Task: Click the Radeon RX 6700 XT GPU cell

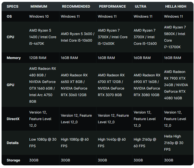Action: coord(111,85)
